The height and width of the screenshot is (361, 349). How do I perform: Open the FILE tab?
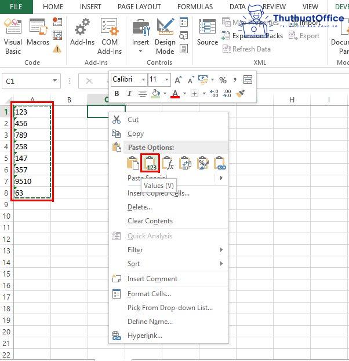16,7
